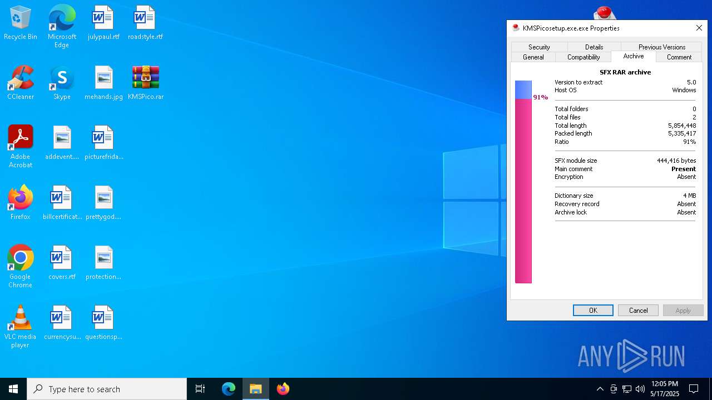Image resolution: width=712 pixels, height=400 pixels.
Task: Open the Google Chrome desktop shortcut
Action: coord(21,267)
